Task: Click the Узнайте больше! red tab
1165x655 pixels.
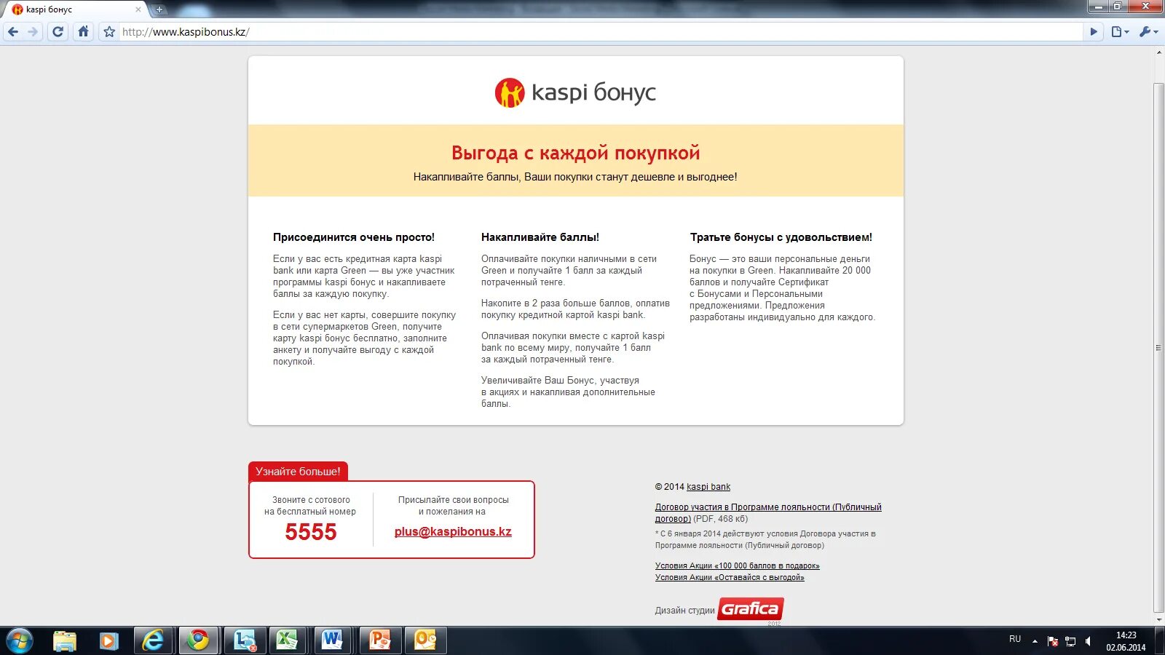Action: [x=298, y=472]
